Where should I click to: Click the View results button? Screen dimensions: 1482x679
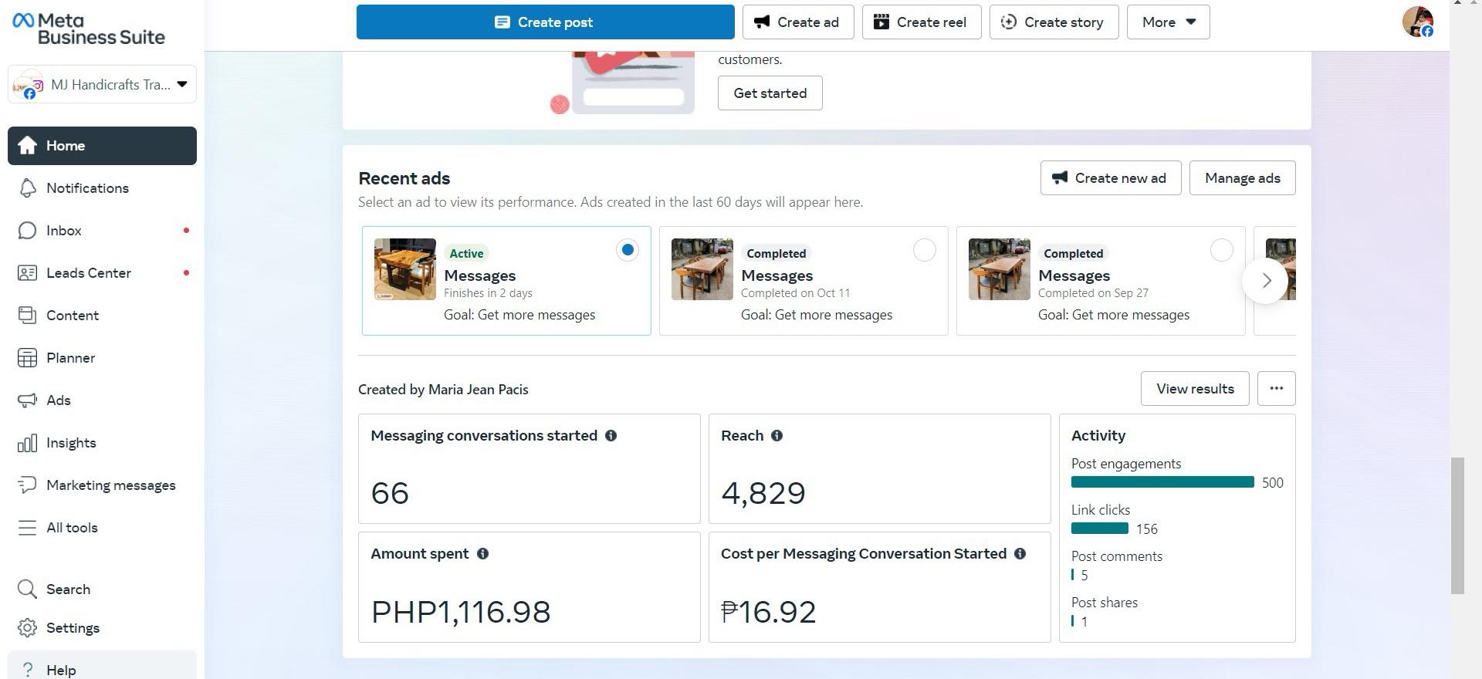pos(1194,389)
